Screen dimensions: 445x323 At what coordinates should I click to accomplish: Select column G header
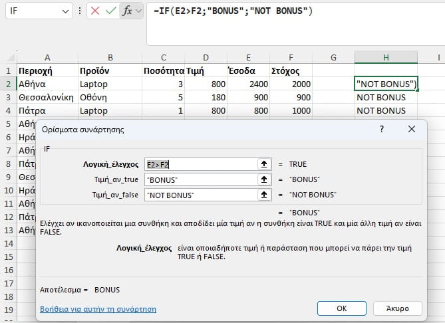pyautogui.click(x=333, y=58)
